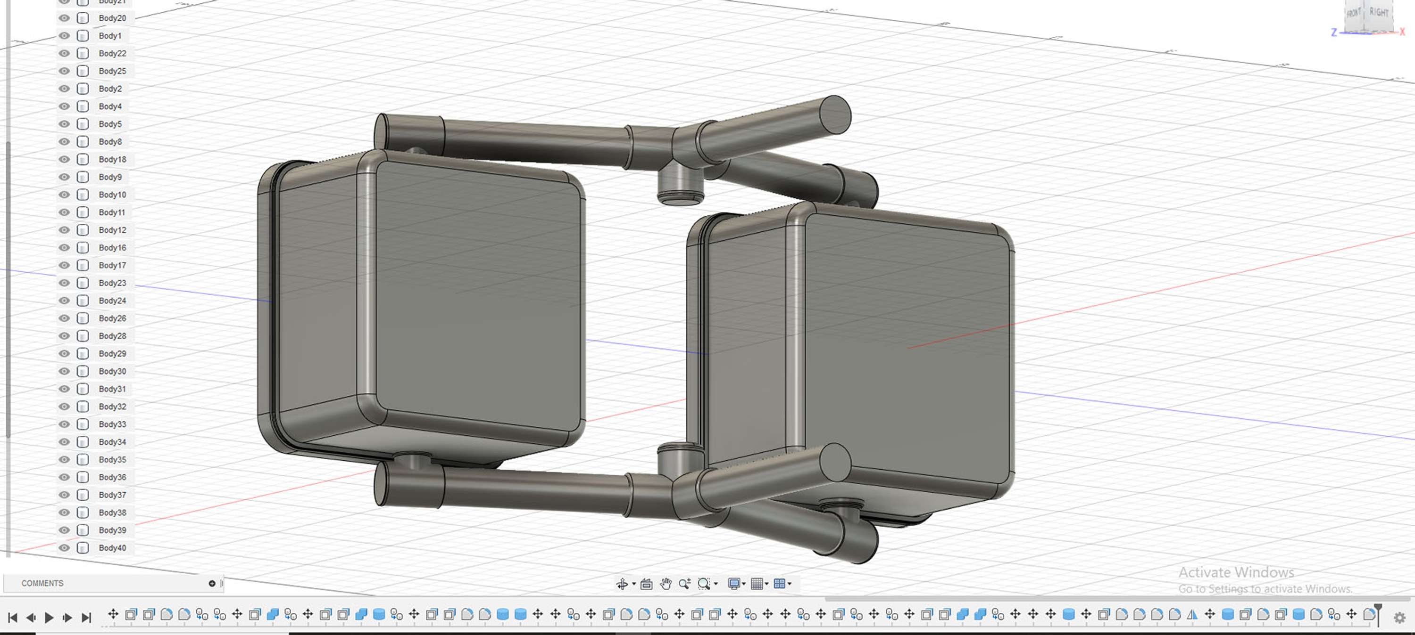
Task: Select Body8 in the browser list
Action: click(110, 142)
